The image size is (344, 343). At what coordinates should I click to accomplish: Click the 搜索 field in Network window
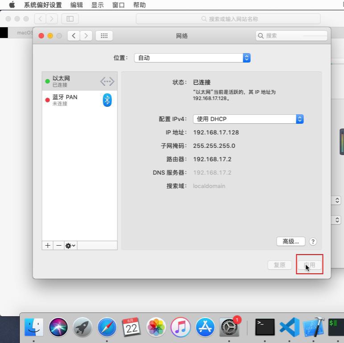coord(291,36)
